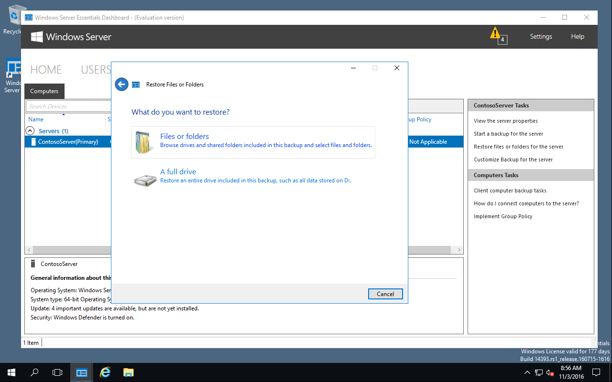Screen dimensions: 612x382
Task: Open File Explorer from the taskbar
Action: click(128, 372)
